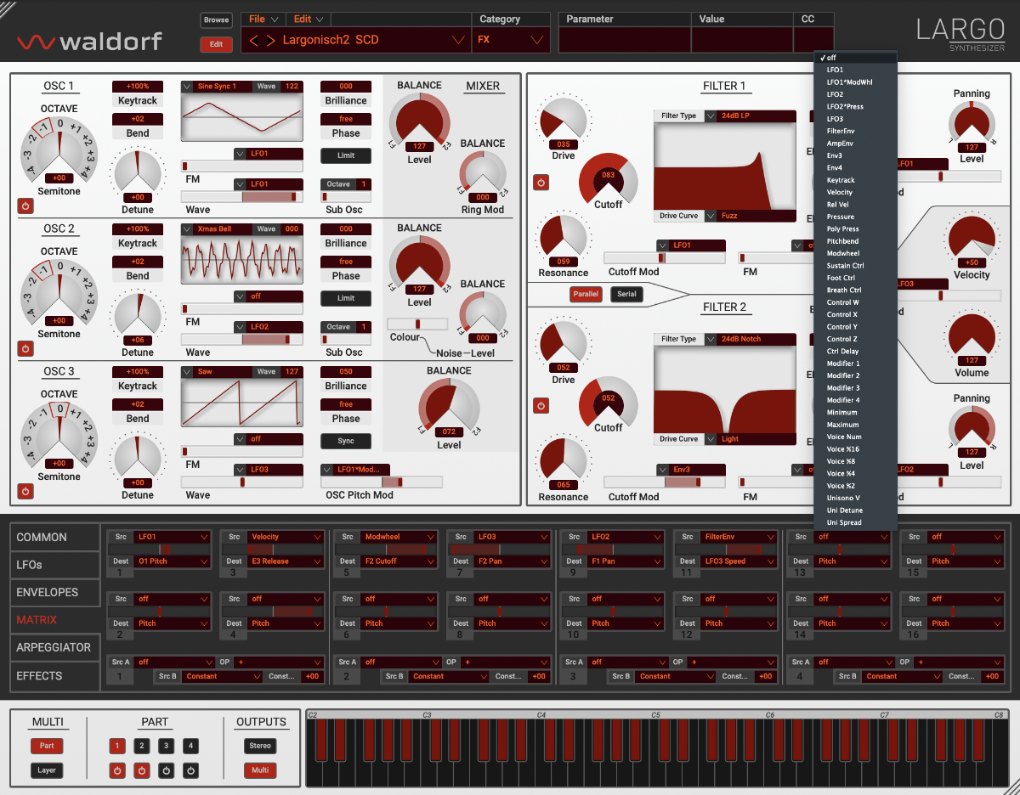Click the next preset right arrow
The width and height of the screenshot is (1020, 795).
click(270, 40)
